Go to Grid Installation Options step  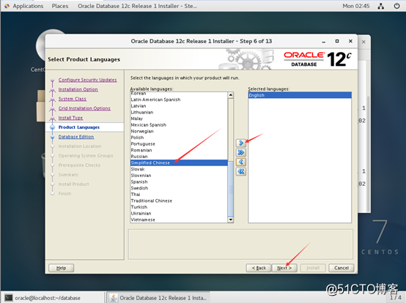(x=84, y=108)
